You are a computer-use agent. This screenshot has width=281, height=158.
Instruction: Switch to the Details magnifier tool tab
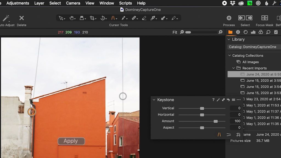[x=268, y=32]
